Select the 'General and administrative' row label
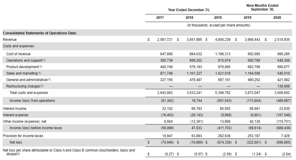The height and width of the screenshot is (160, 296). pyautogui.click(x=28, y=80)
